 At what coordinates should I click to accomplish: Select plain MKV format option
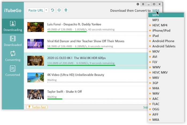tap(166, 78)
